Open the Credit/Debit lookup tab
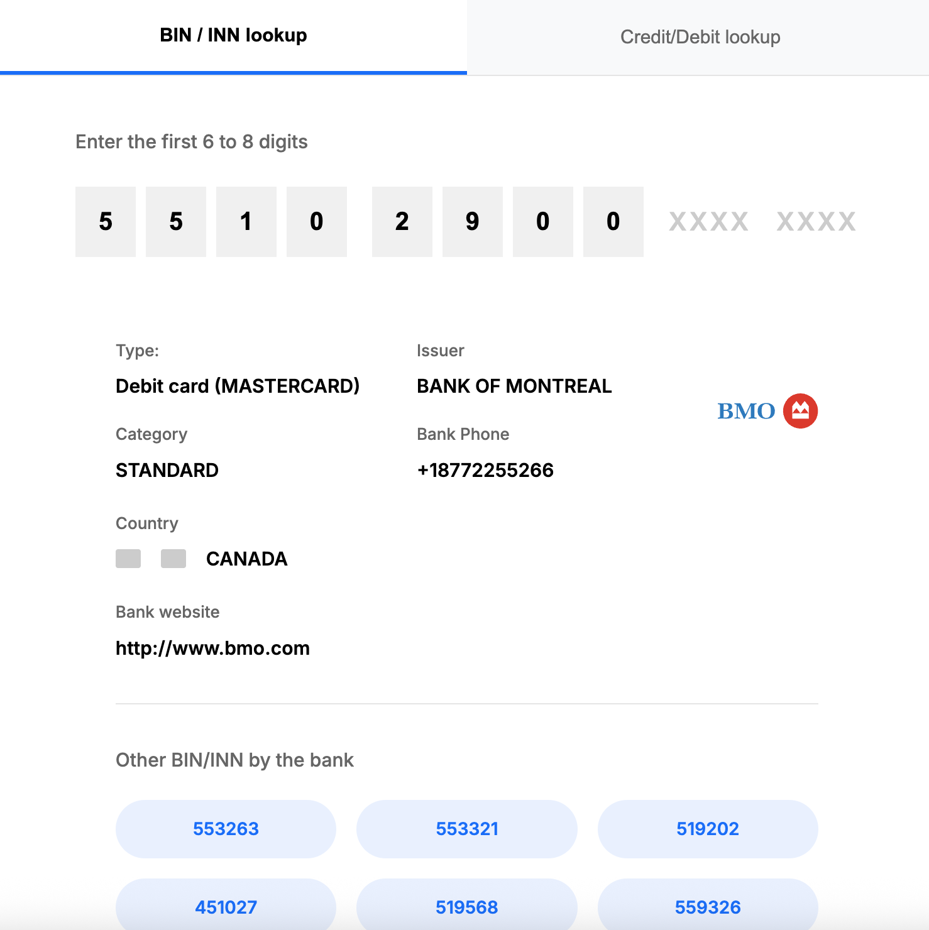Viewport: 929px width, 930px height. [700, 37]
